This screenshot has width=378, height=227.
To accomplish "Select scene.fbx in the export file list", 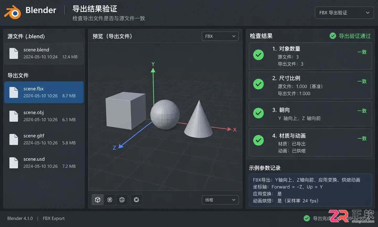I will (44, 92).
